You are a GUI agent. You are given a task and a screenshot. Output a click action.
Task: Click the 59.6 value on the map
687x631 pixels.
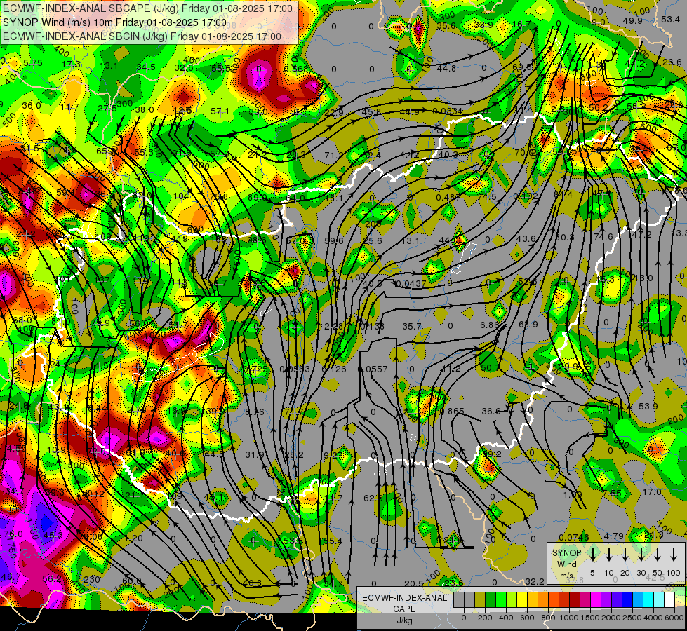(334, 240)
